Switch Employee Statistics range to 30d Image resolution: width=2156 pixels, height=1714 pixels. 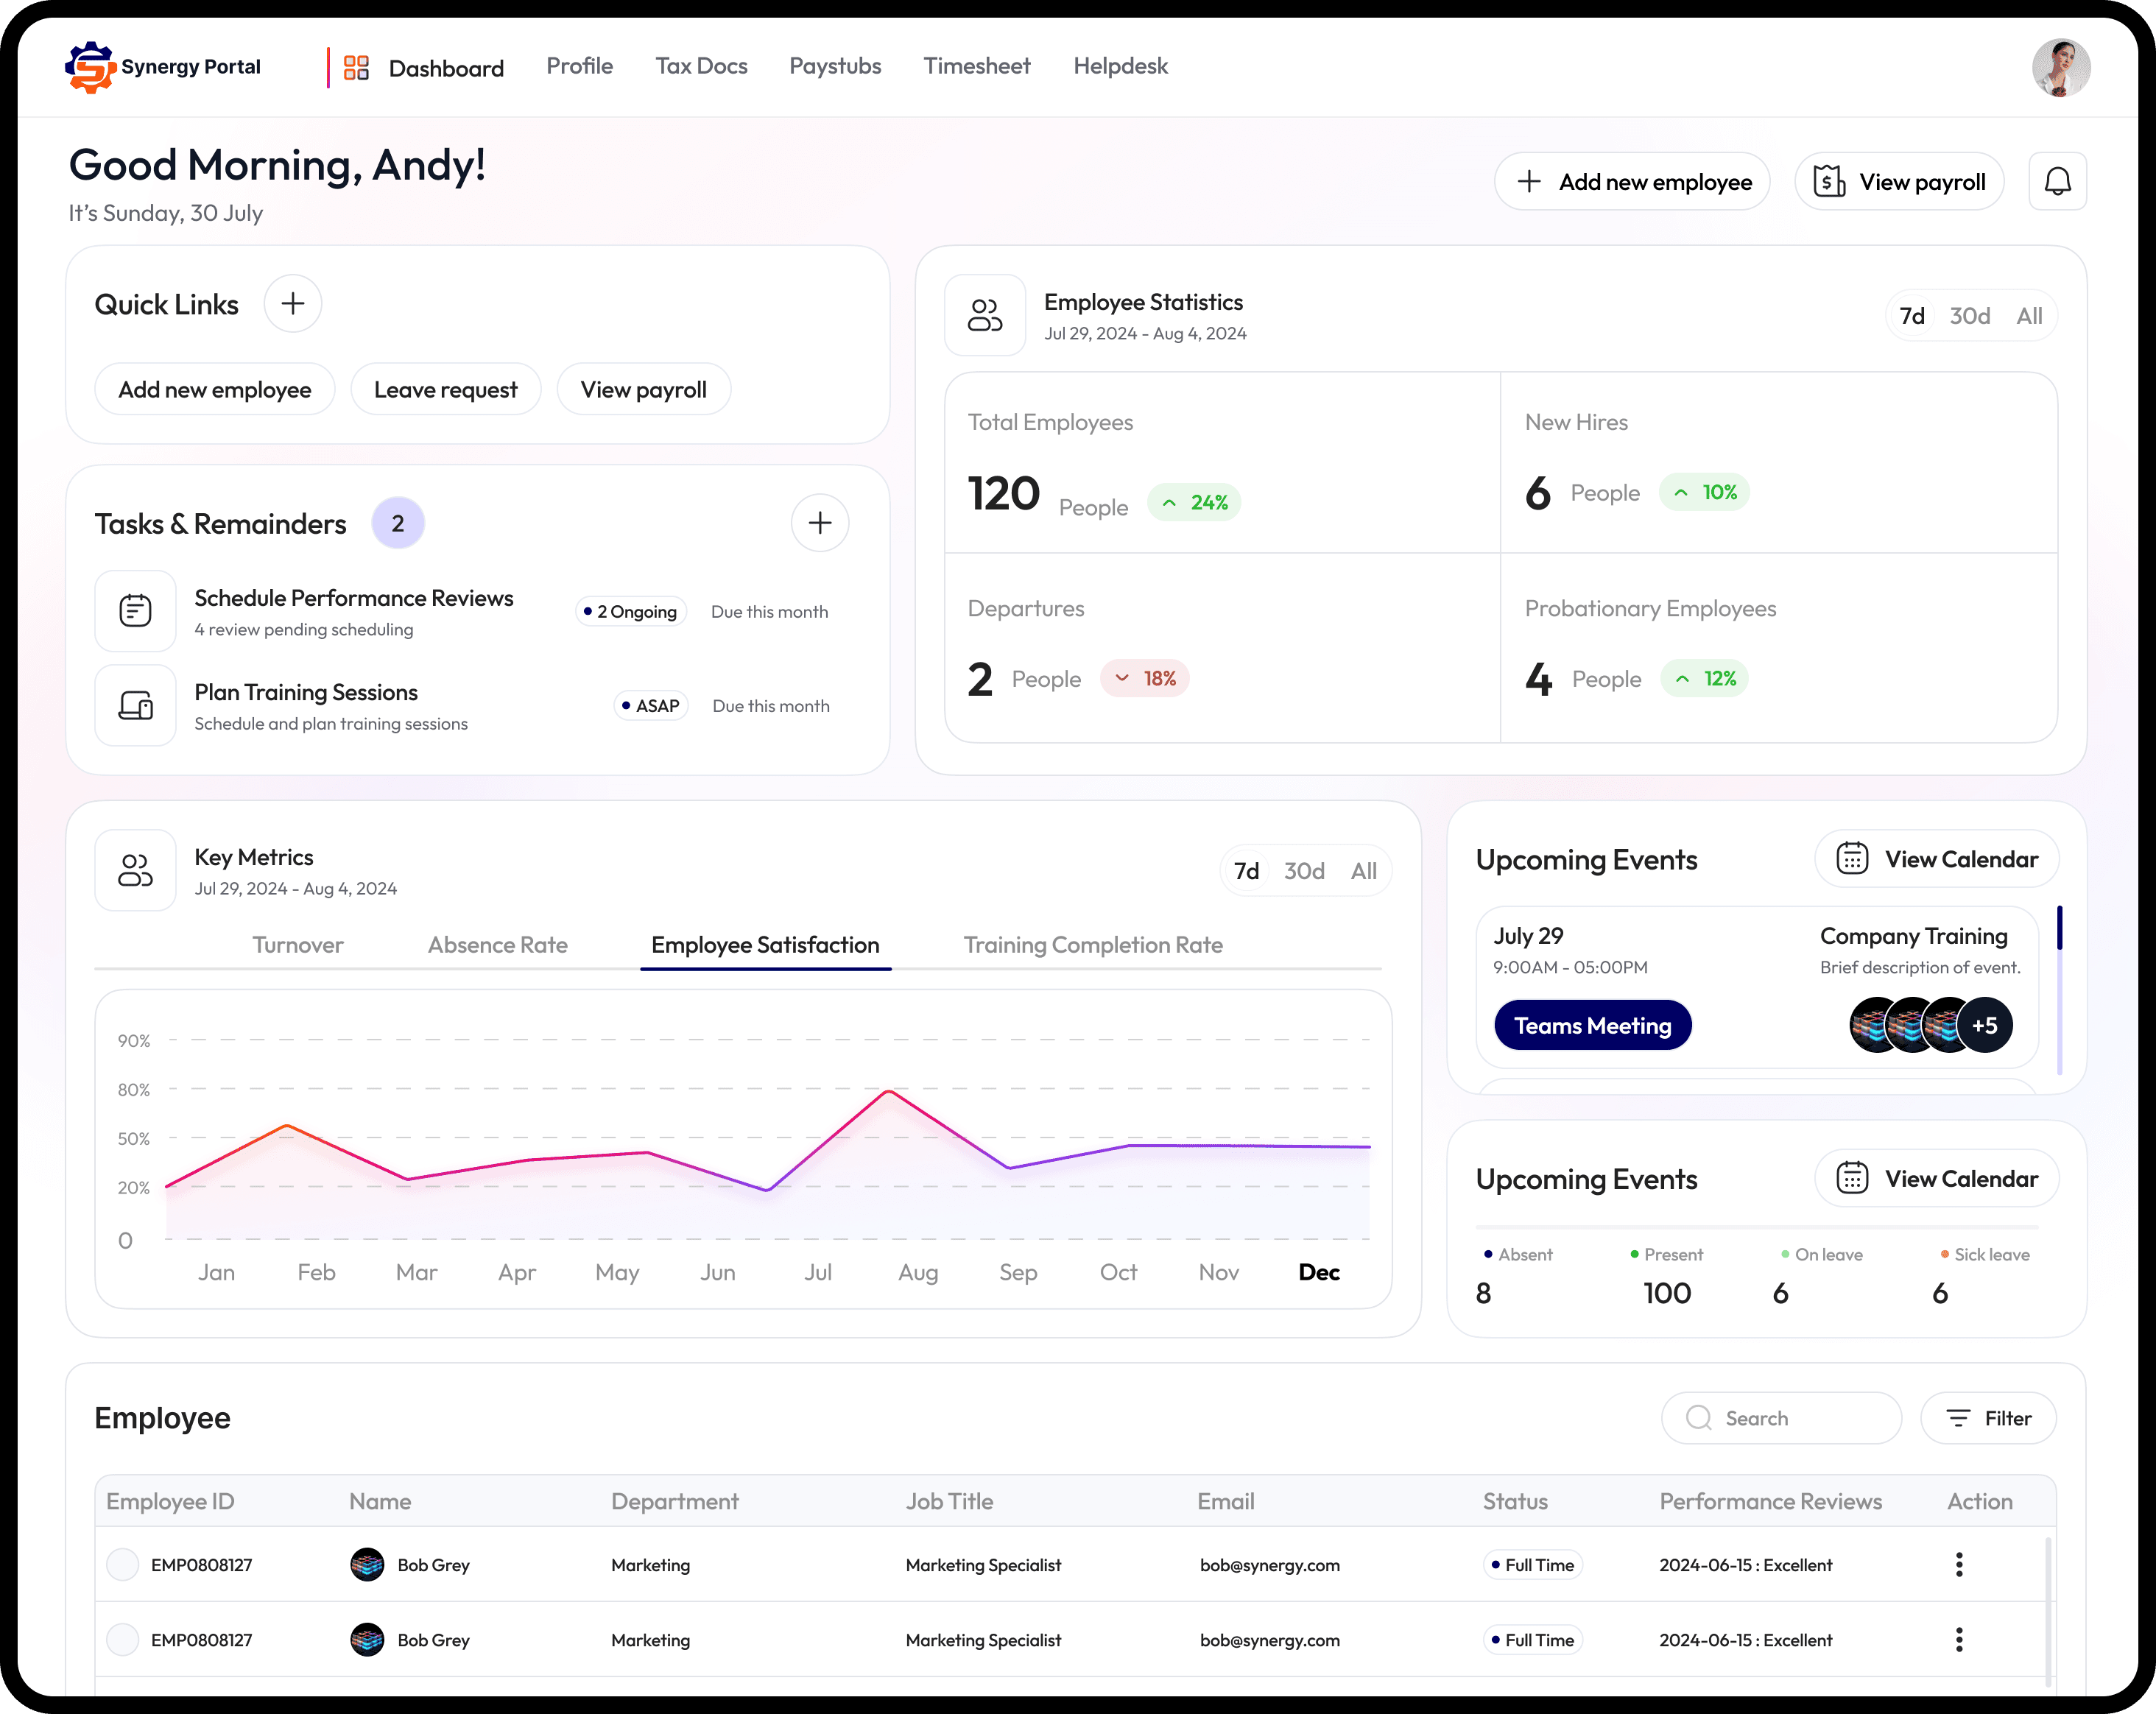point(1969,316)
